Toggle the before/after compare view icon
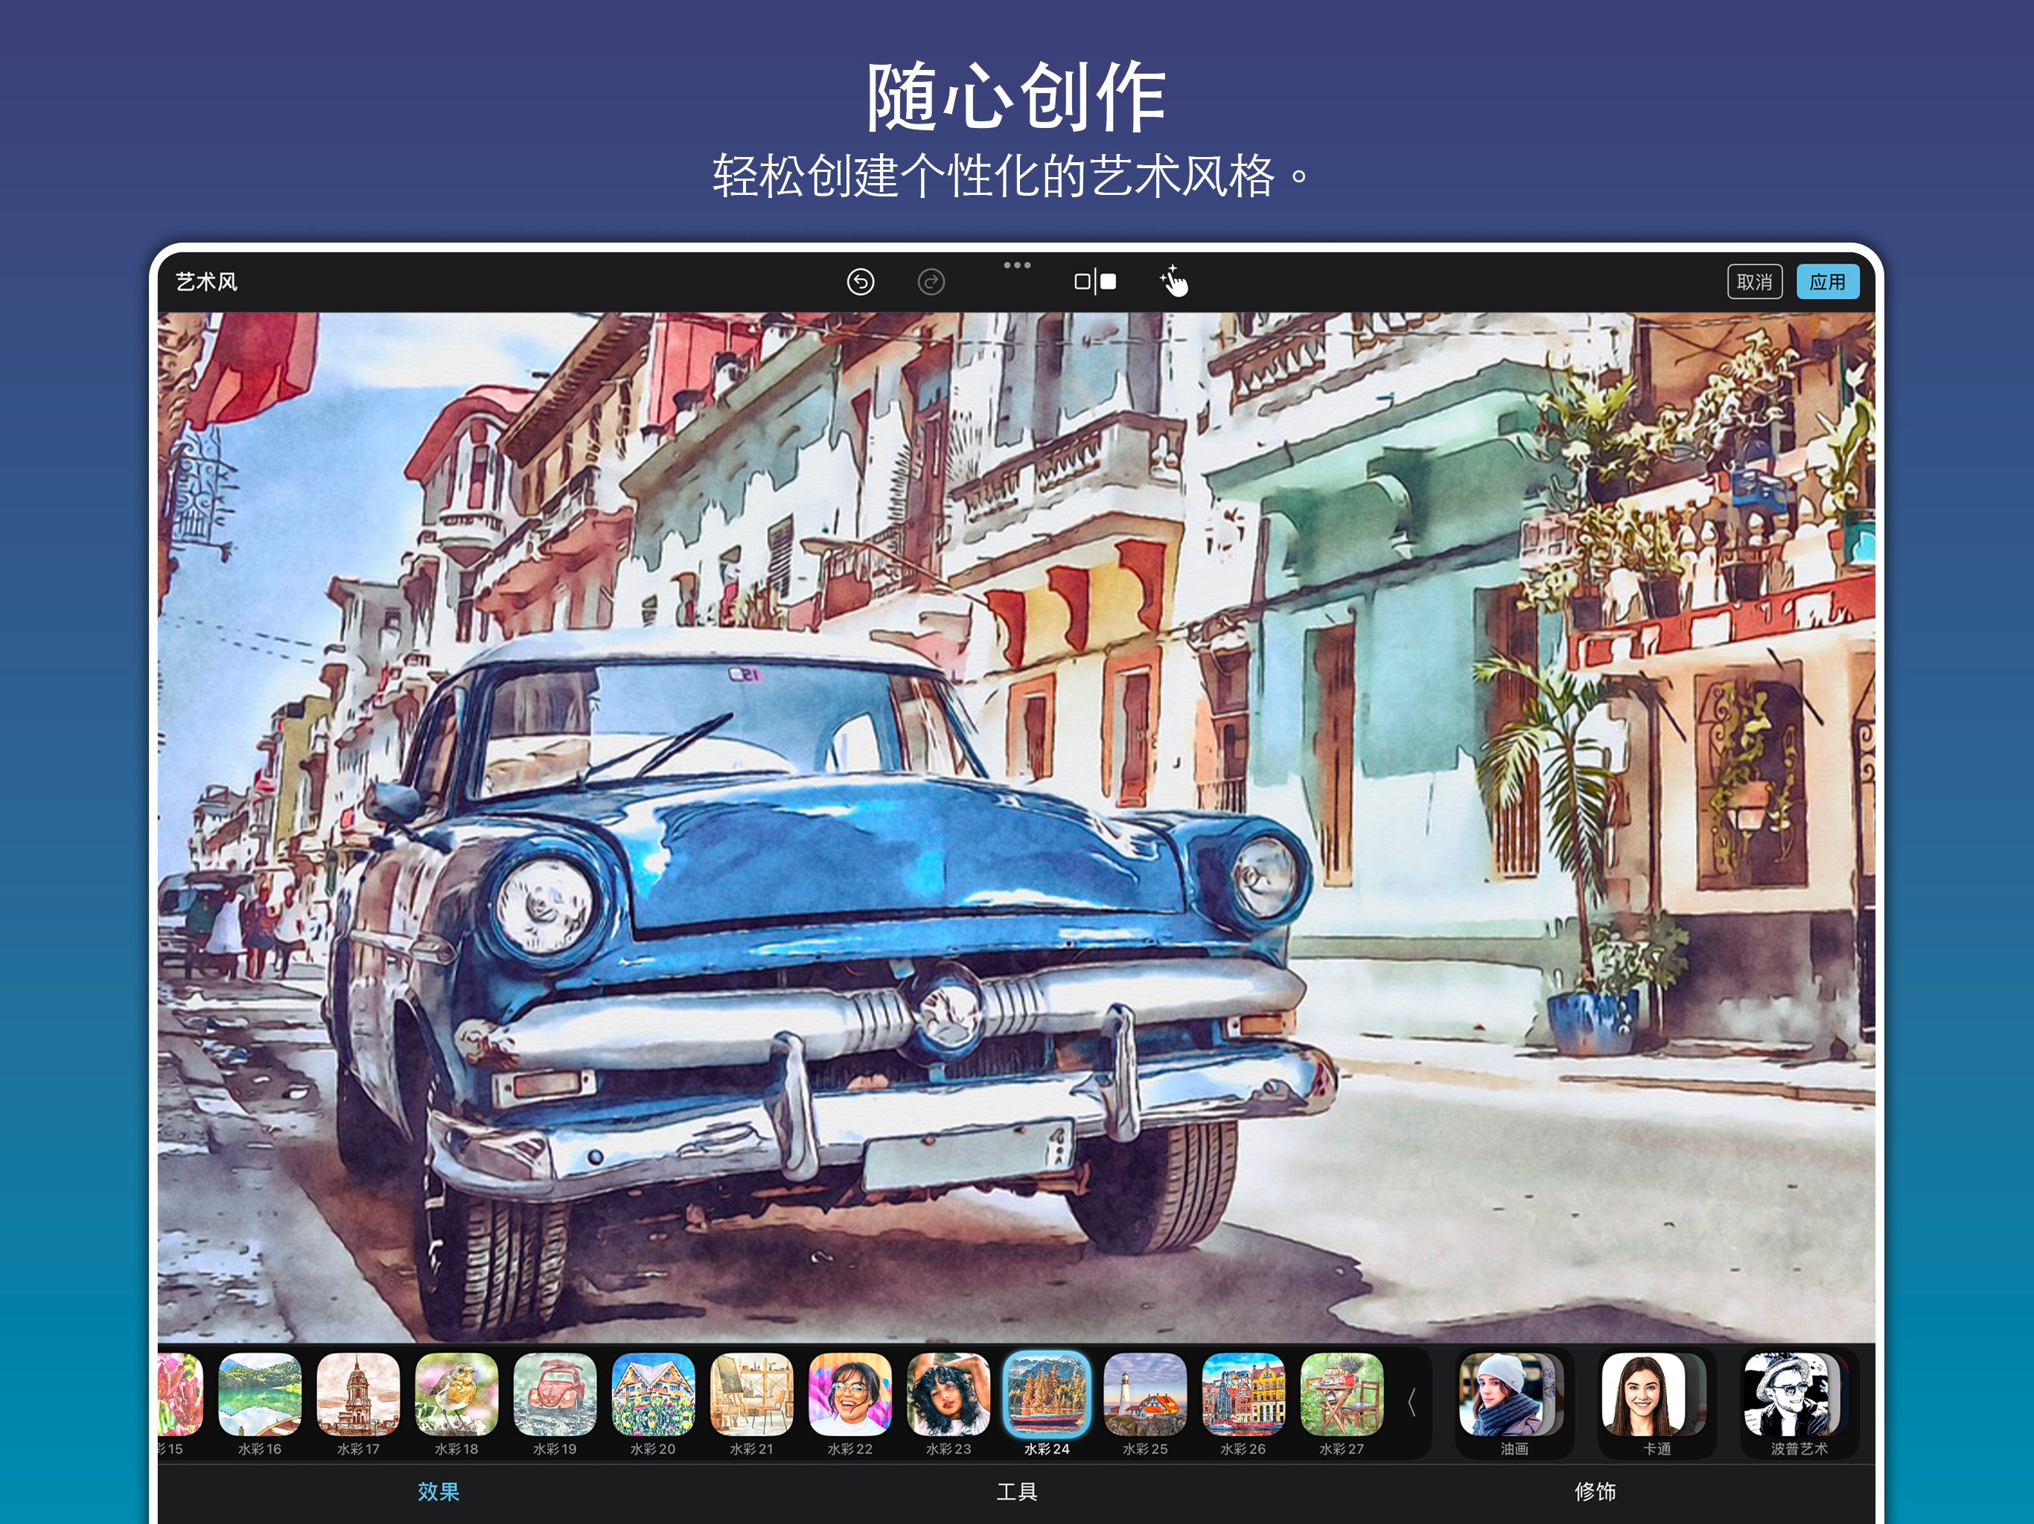 tap(1094, 281)
